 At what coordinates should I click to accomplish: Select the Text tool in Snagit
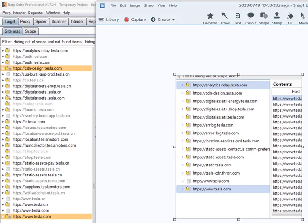[x=238, y=19]
